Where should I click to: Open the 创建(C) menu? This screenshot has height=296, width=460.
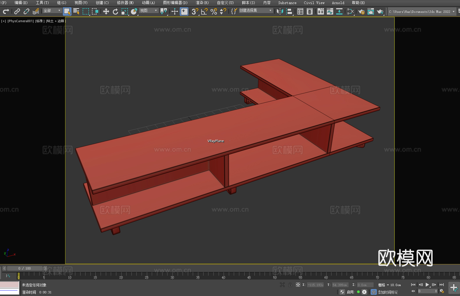[102, 3]
